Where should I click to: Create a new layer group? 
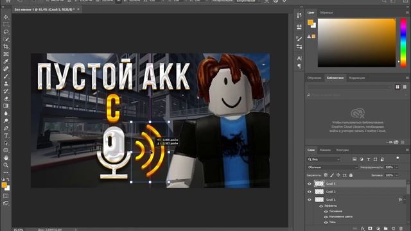click(x=385, y=228)
